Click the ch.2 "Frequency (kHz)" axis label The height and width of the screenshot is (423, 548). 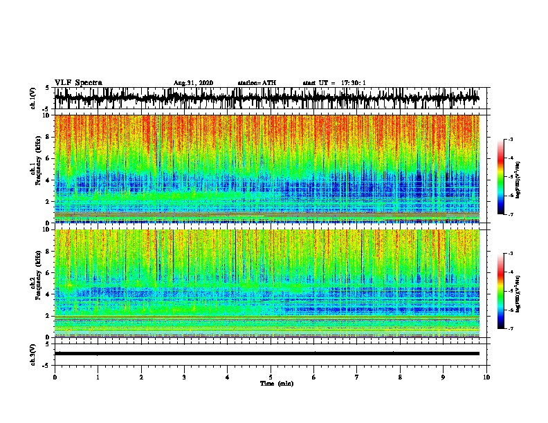point(38,275)
